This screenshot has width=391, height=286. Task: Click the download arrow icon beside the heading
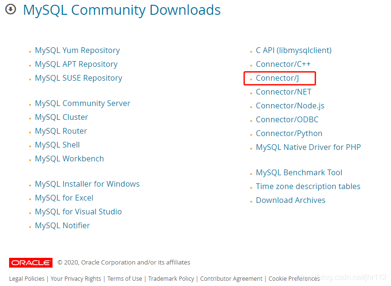click(x=11, y=10)
